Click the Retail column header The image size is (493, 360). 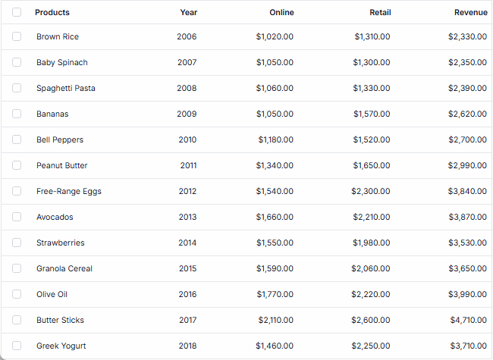380,12
